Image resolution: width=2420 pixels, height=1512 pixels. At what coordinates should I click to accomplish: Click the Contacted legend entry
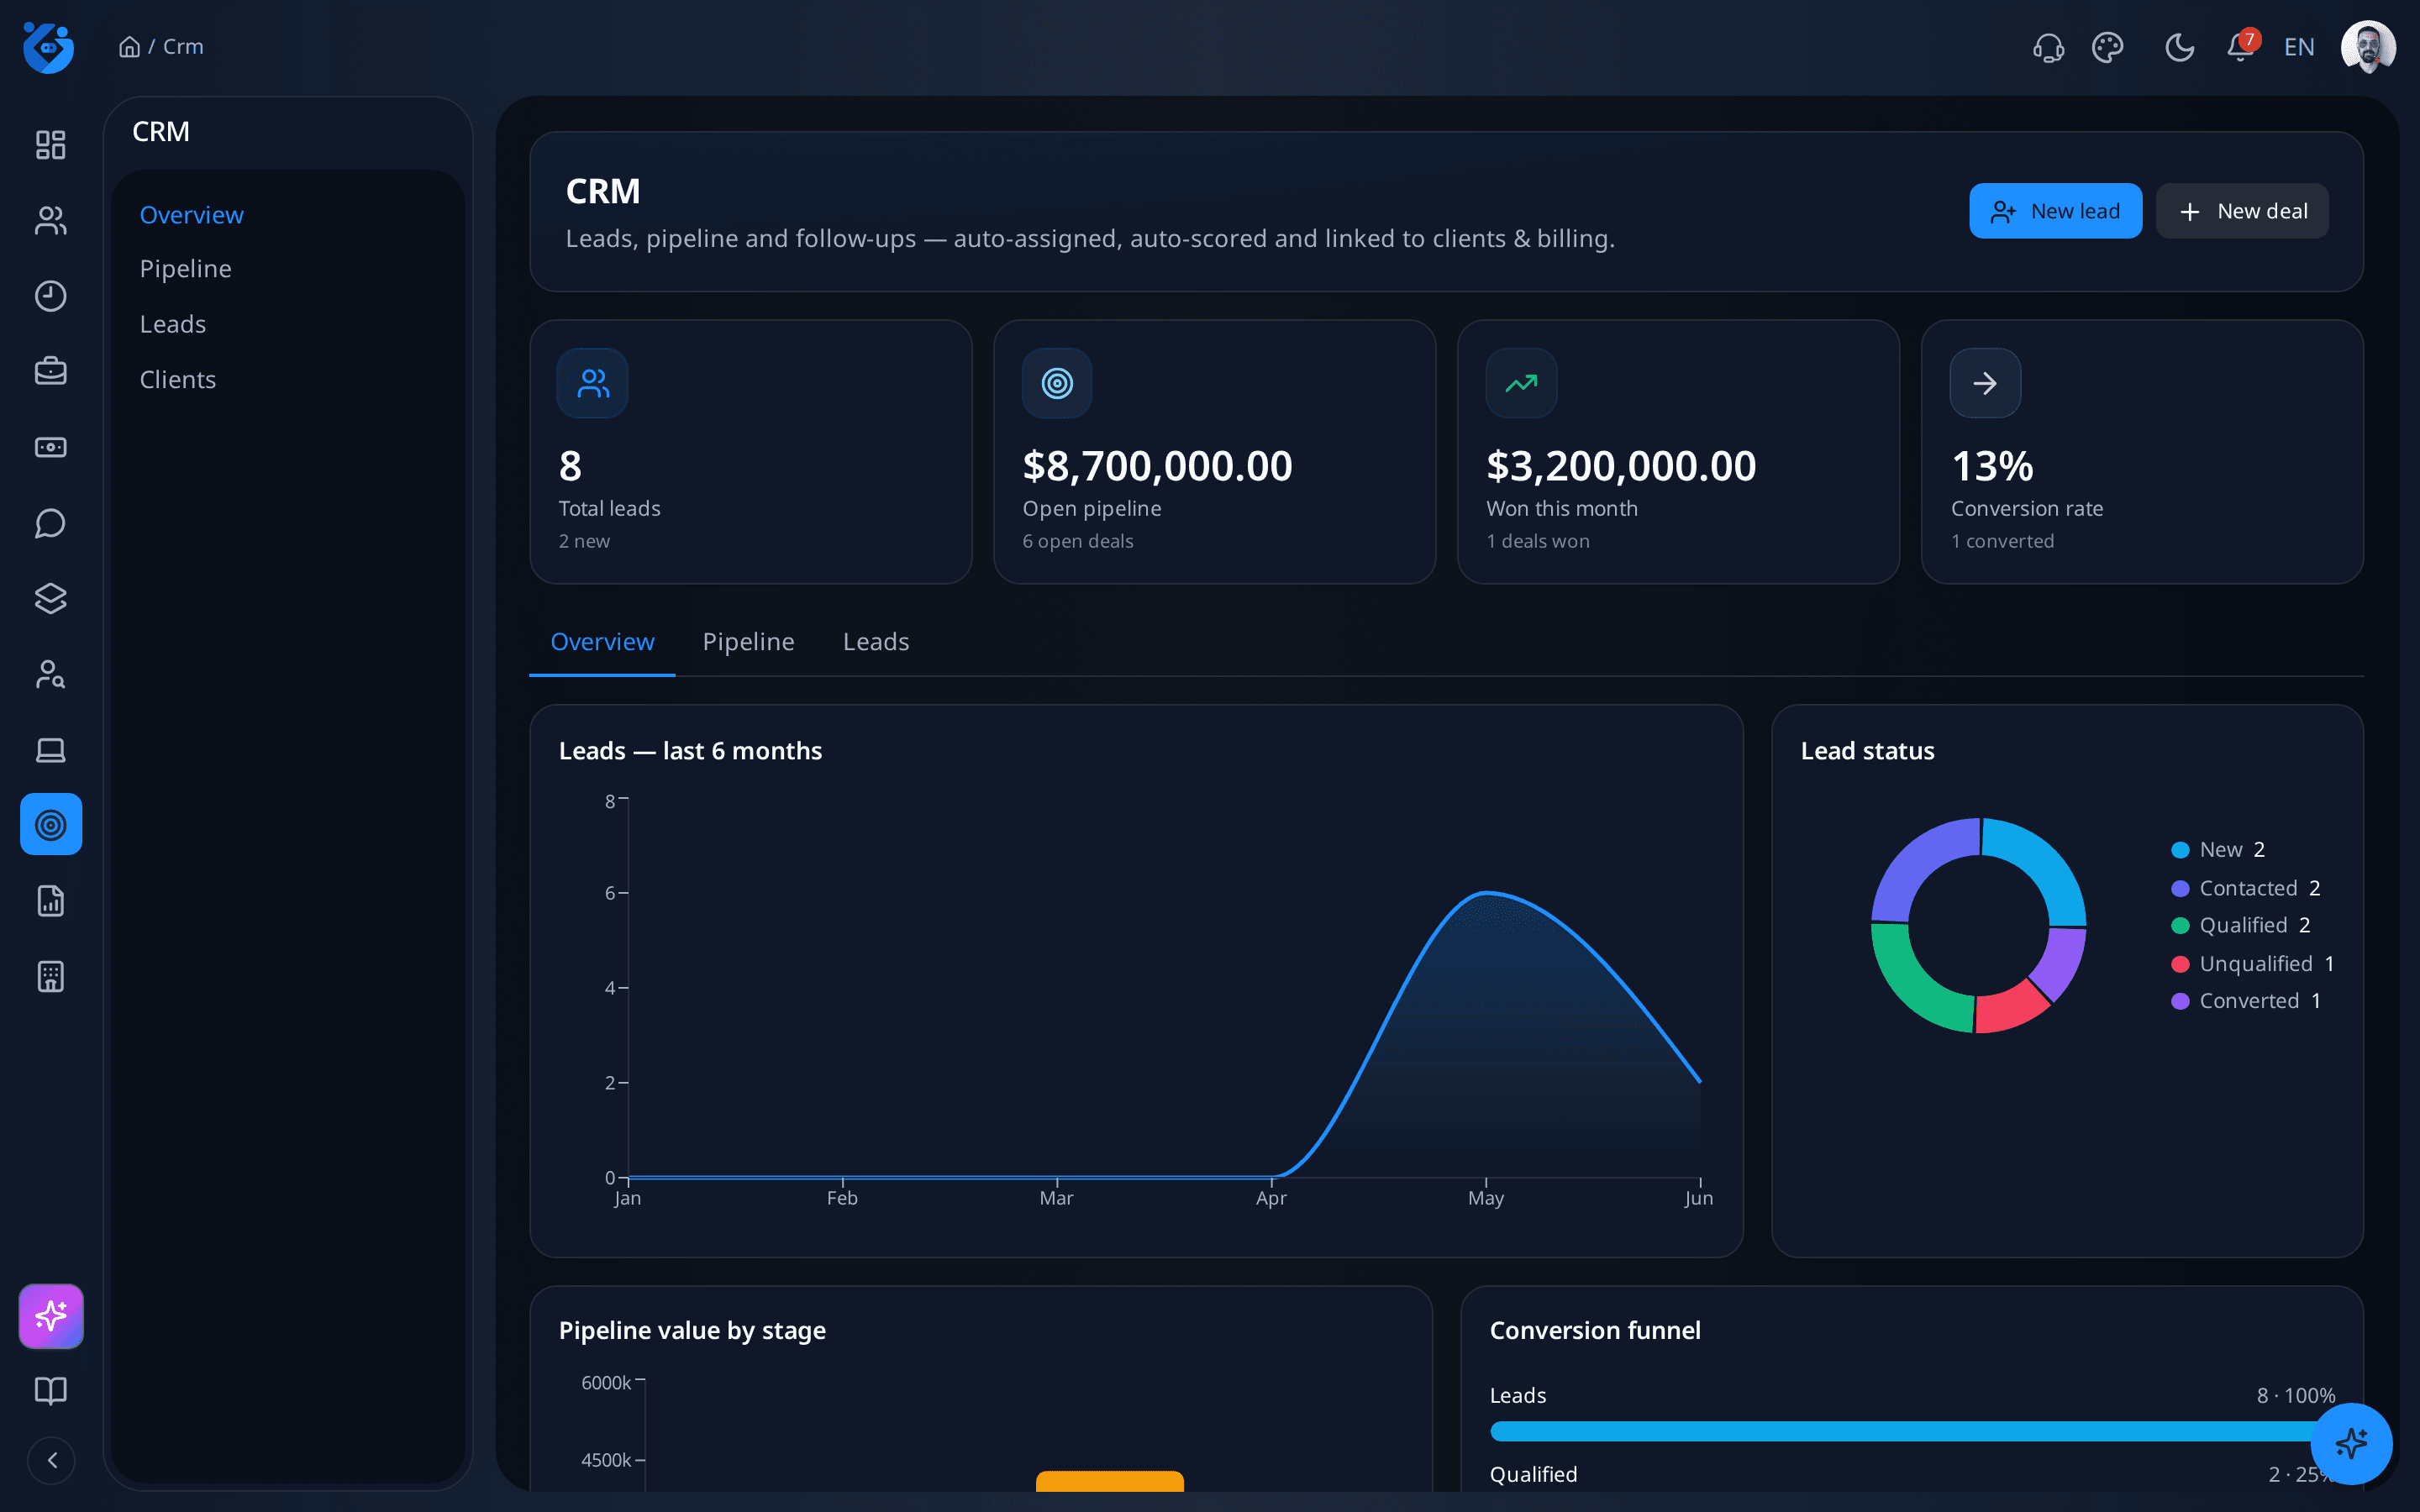(x=2246, y=888)
